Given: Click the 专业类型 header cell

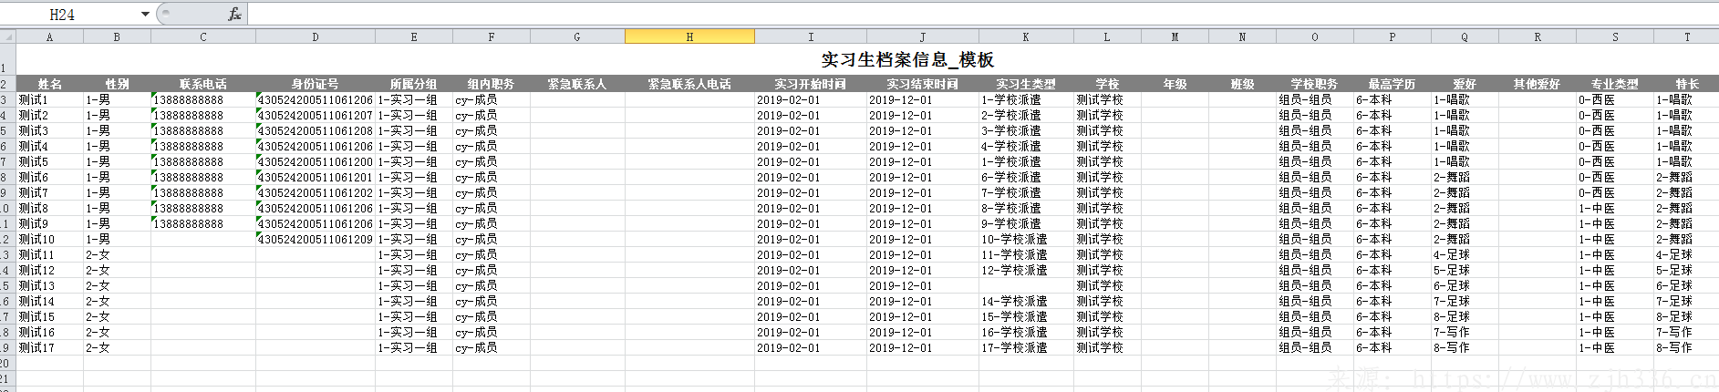Looking at the screenshot, I should coord(1614,84).
